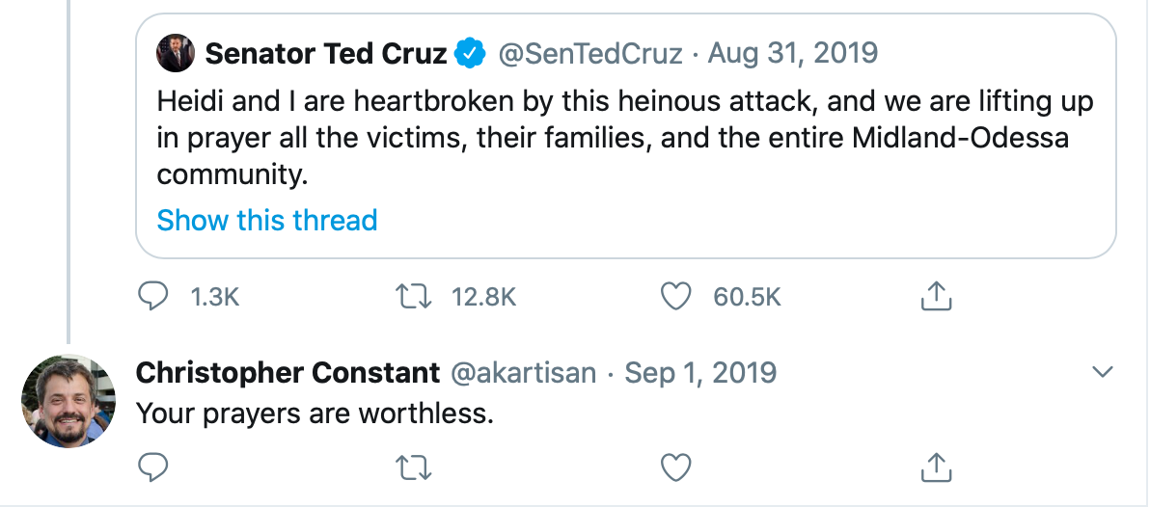The width and height of the screenshot is (1150, 507).
Task: Click Senator Ted Cruz's small avatar
Action: coord(177,52)
